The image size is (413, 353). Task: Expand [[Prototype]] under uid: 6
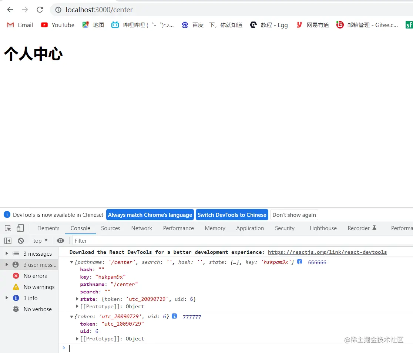[77, 339]
